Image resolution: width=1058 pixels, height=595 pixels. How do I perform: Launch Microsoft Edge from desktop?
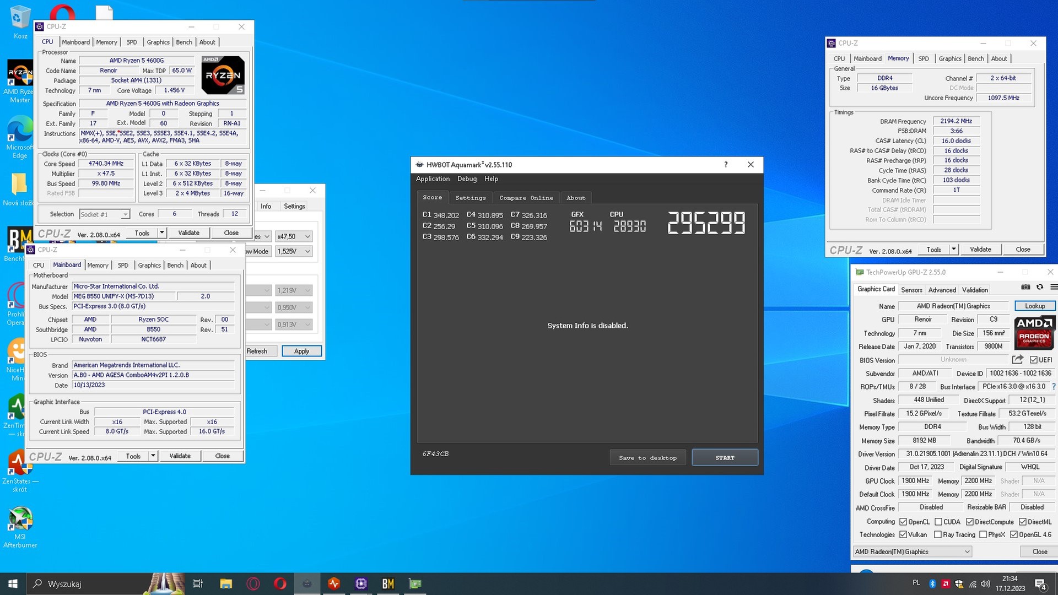(x=20, y=137)
